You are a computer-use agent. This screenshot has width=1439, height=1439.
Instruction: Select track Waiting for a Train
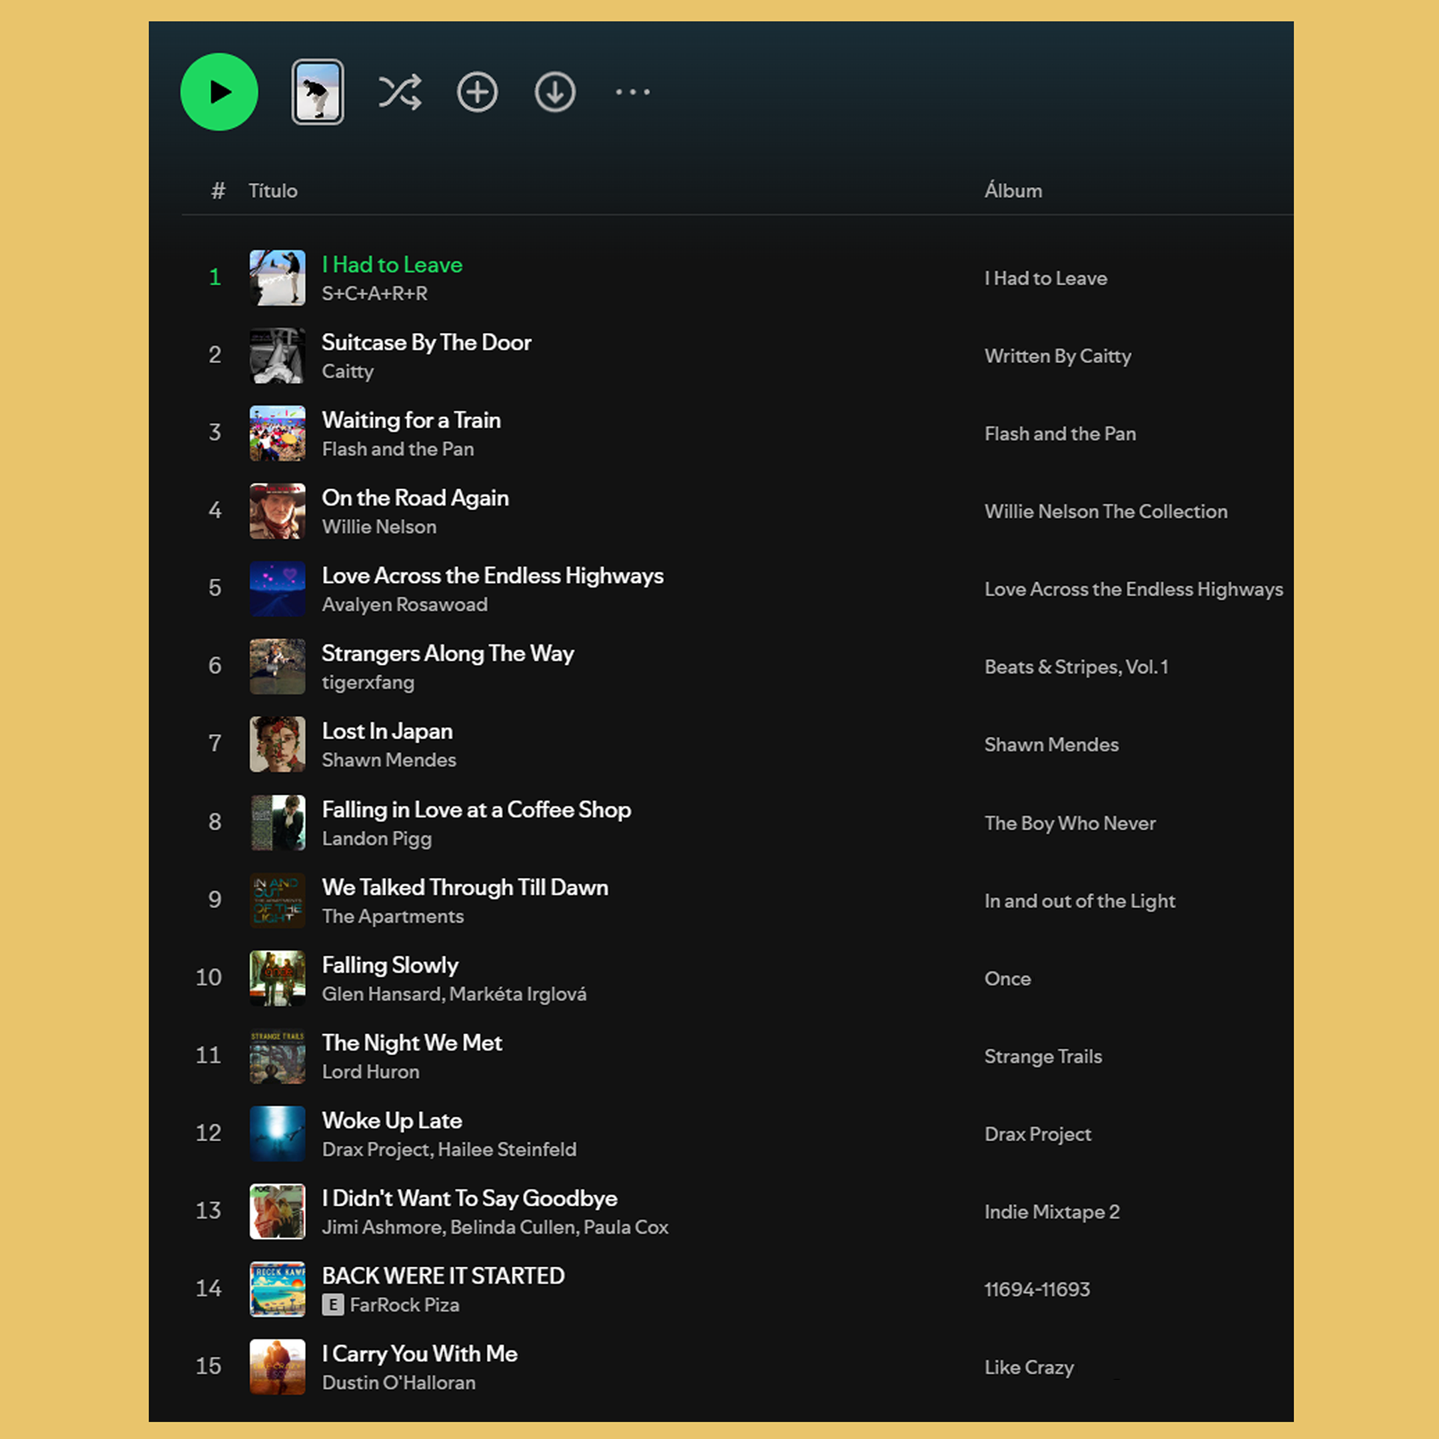point(411,420)
